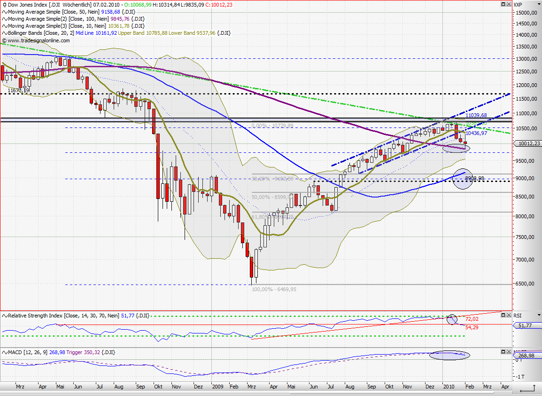Click the 100-period average value 9845,76

click(120, 19)
